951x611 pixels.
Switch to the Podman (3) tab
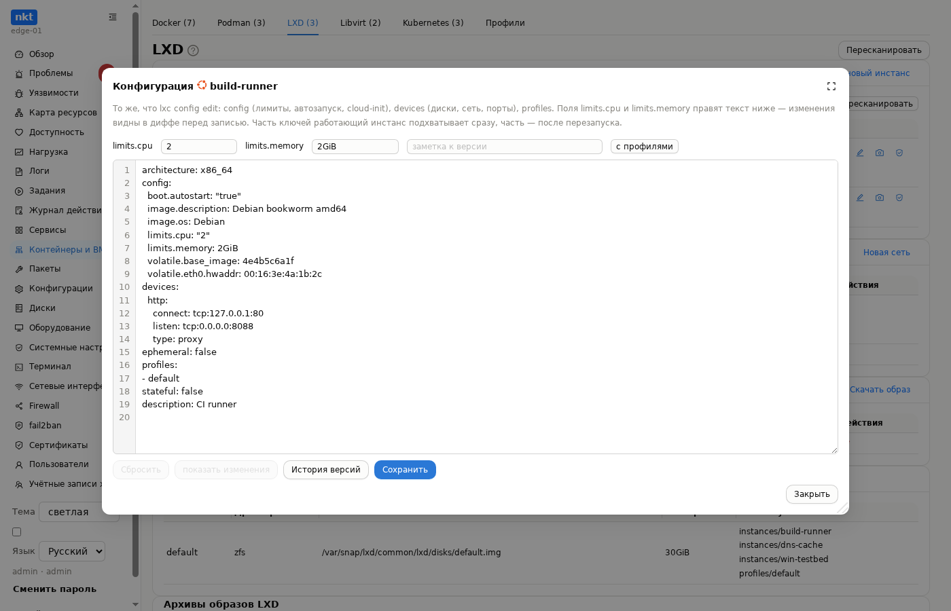[x=241, y=22]
